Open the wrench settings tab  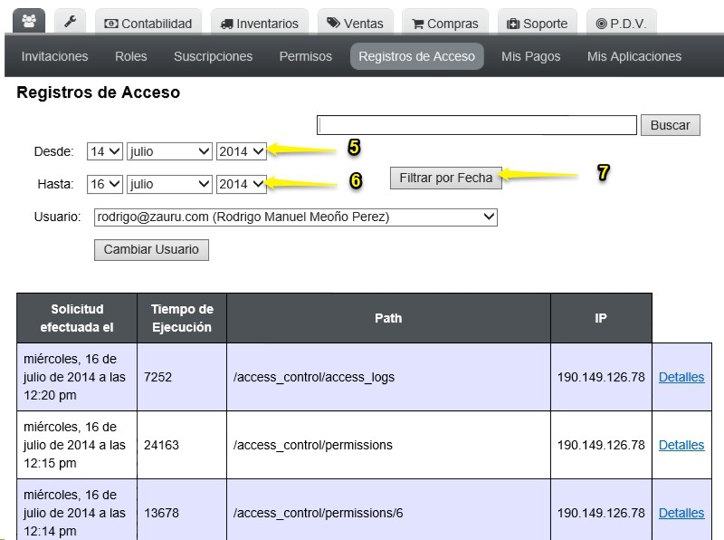point(71,21)
